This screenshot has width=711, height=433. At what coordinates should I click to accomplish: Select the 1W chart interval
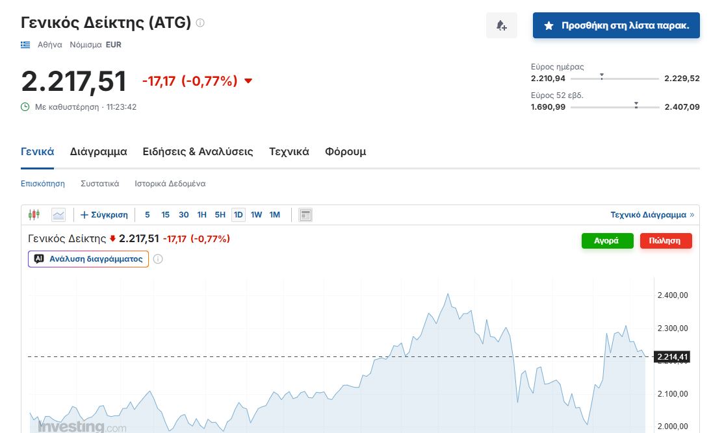pyautogui.click(x=257, y=215)
